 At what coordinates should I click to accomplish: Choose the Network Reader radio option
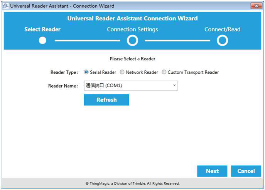tap(122, 72)
